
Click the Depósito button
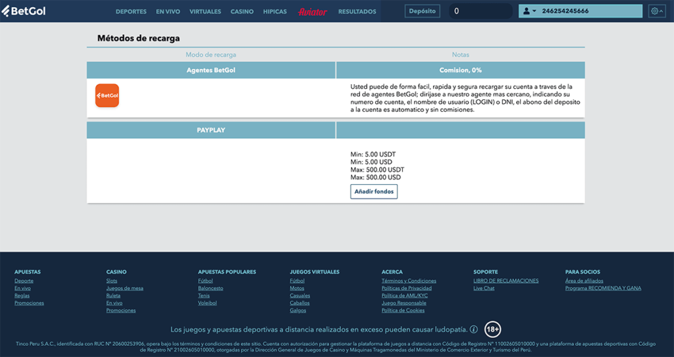click(422, 11)
